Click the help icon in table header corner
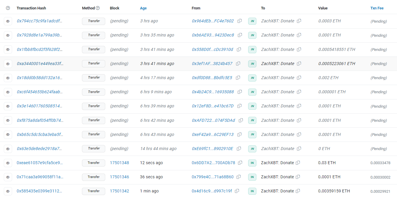This screenshot has width=397, height=198. click(x=8, y=8)
